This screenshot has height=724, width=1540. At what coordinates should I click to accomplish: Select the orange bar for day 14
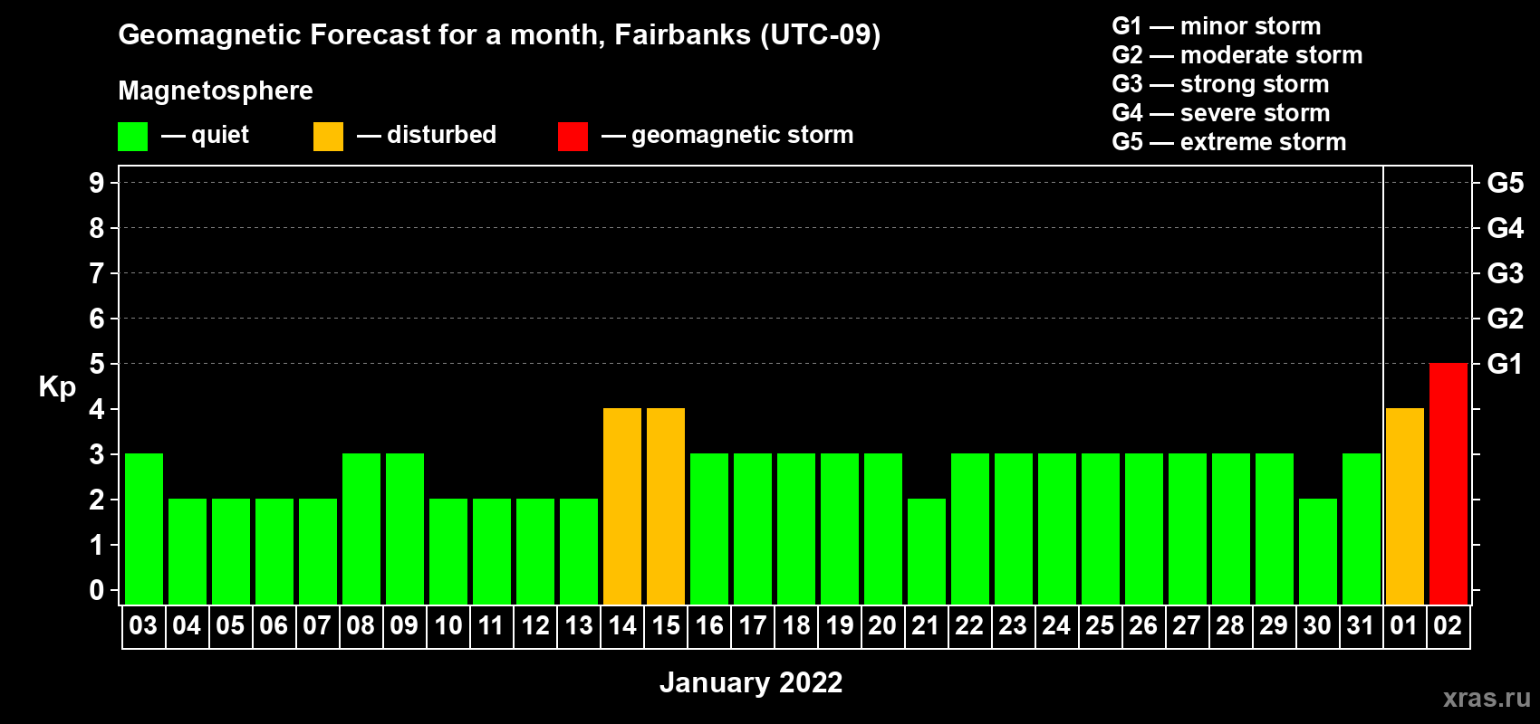[x=622, y=506]
